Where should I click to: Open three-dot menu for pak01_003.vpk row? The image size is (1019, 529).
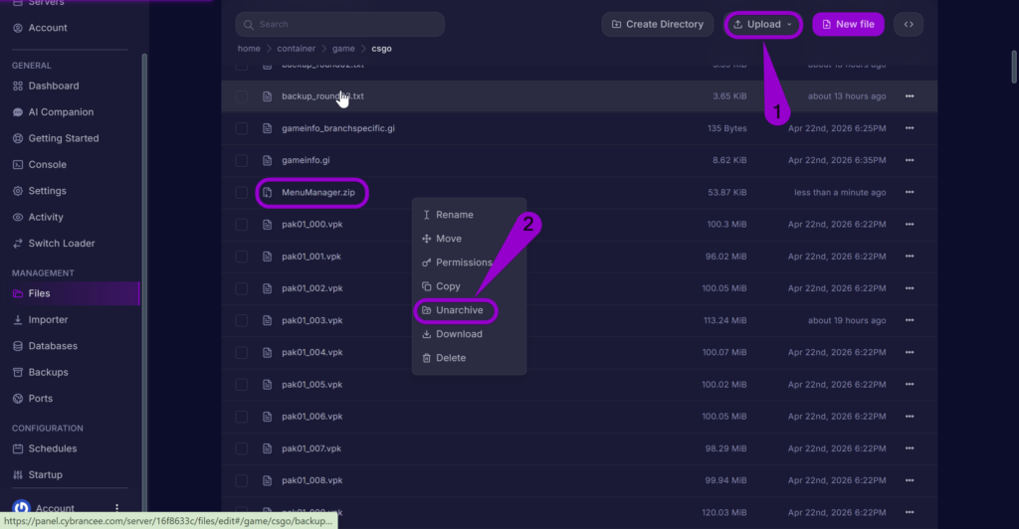click(x=910, y=320)
